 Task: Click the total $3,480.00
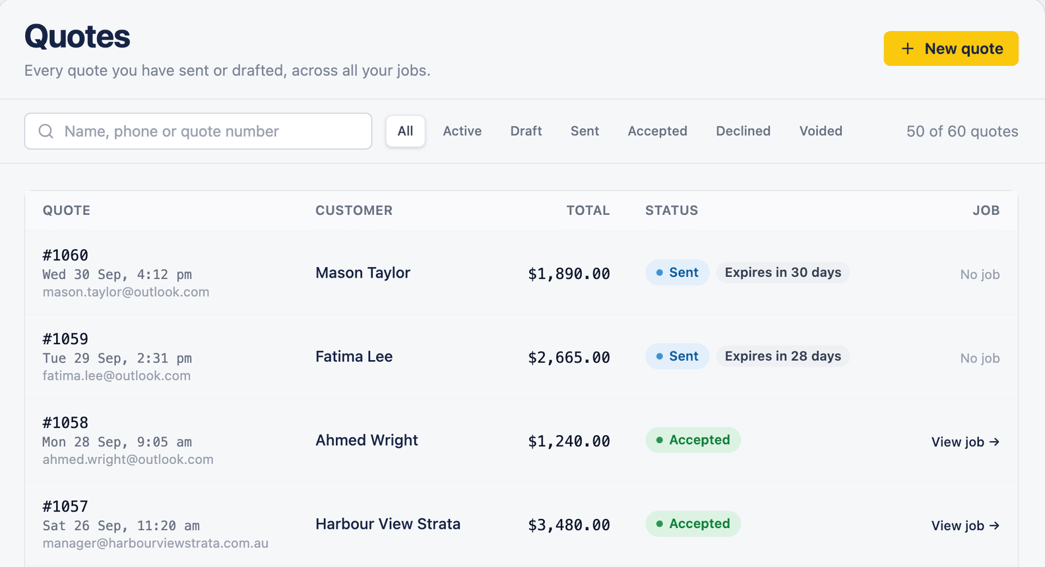[569, 525]
